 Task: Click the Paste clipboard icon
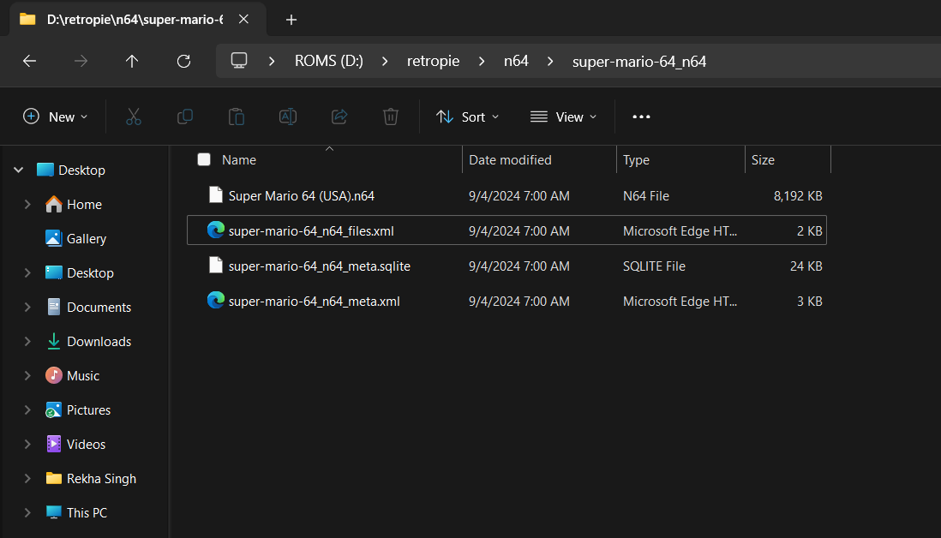point(237,117)
